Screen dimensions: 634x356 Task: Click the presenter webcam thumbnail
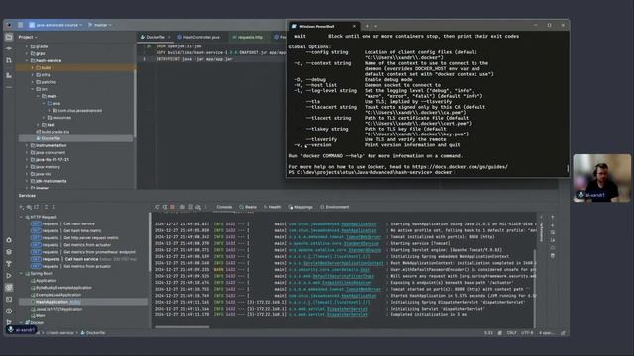coord(601,178)
